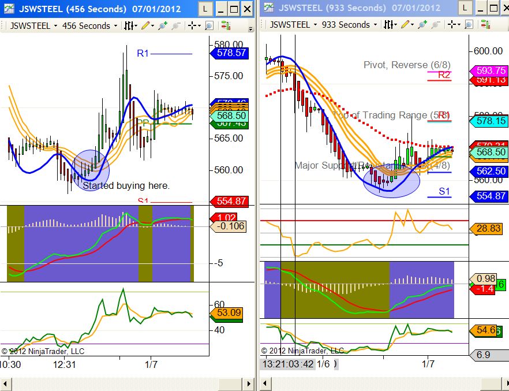Click the blue 578.57 R1 price marker
Viewport: 509px width, 391px height.
tap(230, 53)
